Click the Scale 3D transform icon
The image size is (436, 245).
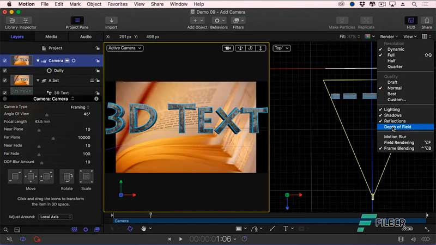point(86,177)
